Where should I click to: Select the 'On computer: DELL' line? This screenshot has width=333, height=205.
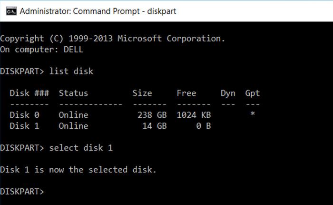(x=41, y=50)
